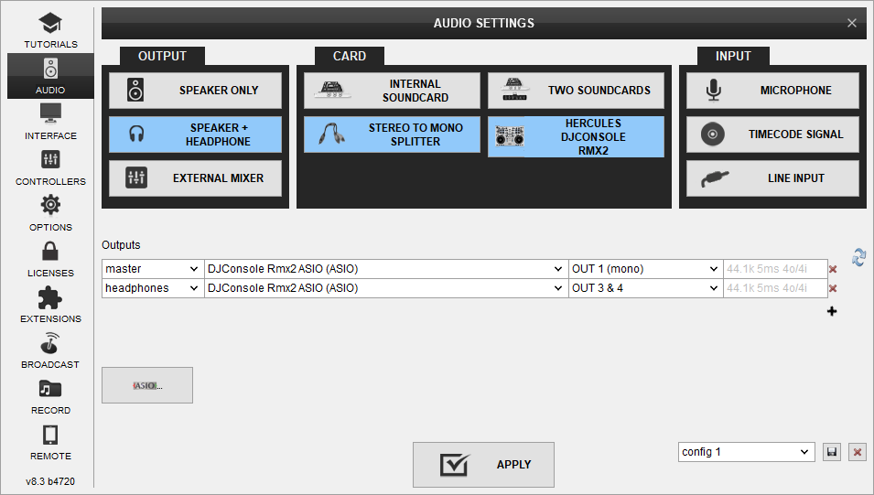This screenshot has width=874, height=495.
Task: Save the current audio config
Action: [x=832, y=452]
